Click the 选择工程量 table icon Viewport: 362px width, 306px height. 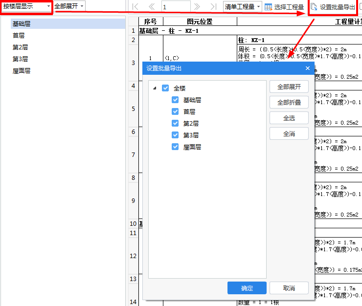click(x=269, y=7)
